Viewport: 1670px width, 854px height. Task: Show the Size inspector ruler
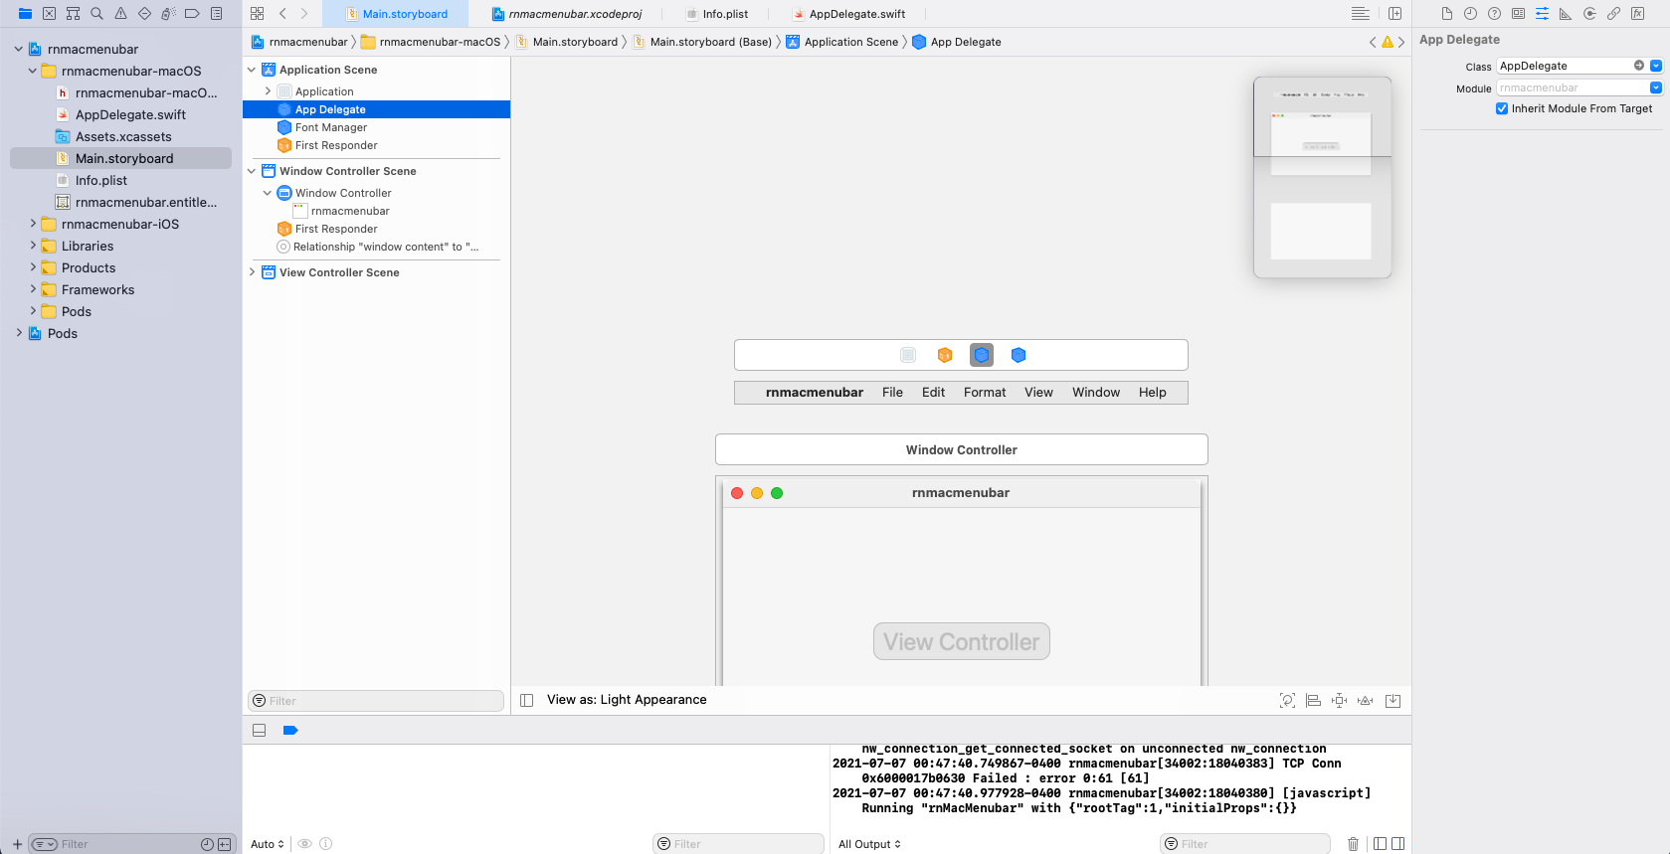click(1566, 14)
